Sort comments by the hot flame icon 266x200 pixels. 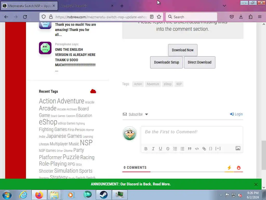click(239, 168)
